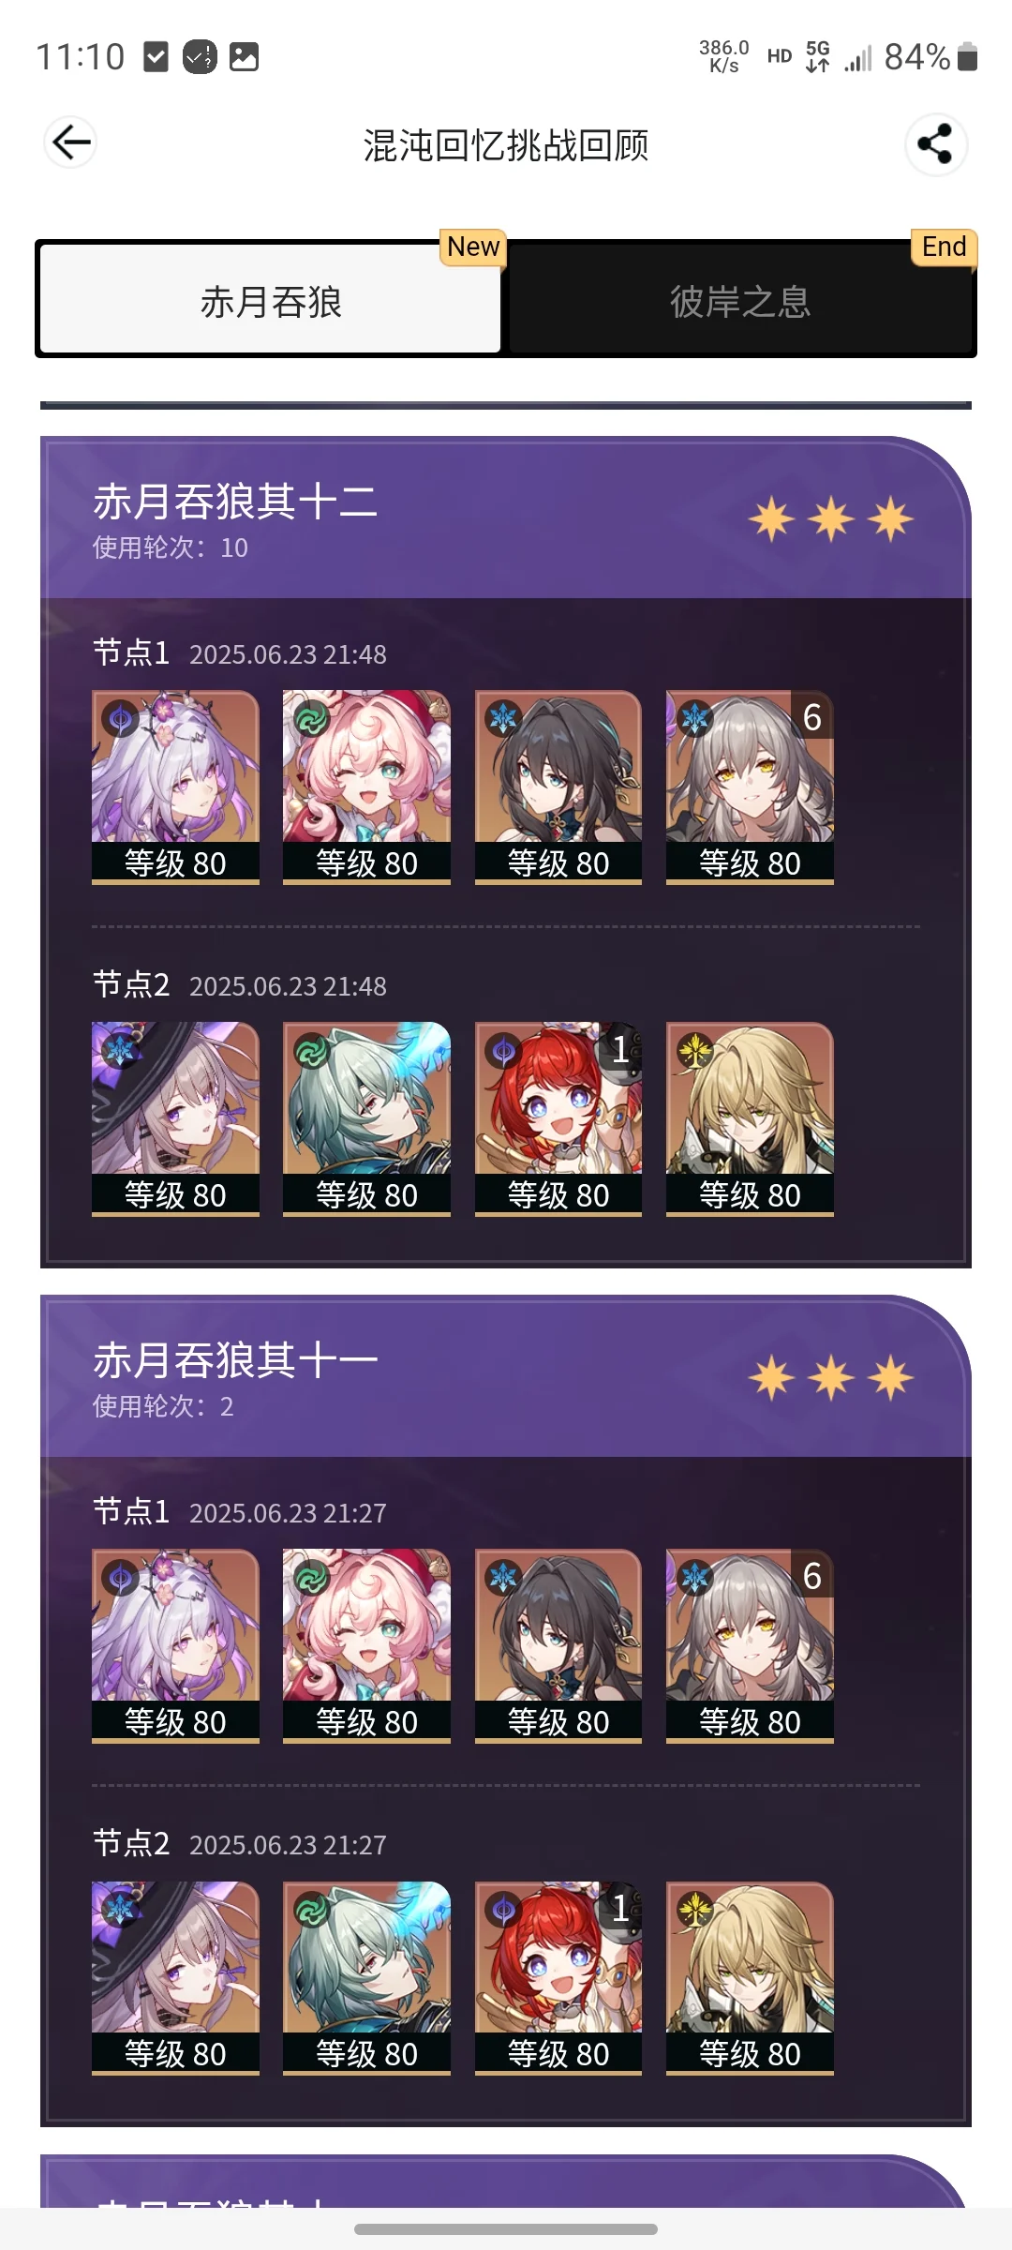Tap the three-star rating of 其十一
Screen dimensions: 1012x2250
[830, 1377]
